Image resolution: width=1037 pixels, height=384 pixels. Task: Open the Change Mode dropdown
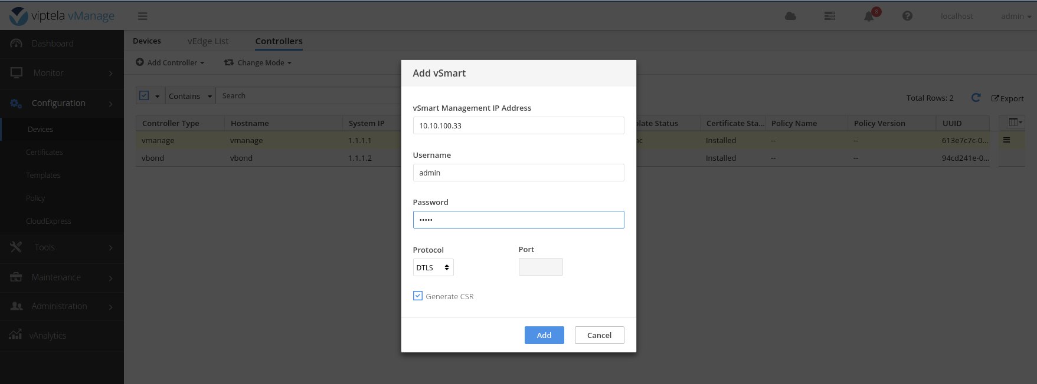258,62
